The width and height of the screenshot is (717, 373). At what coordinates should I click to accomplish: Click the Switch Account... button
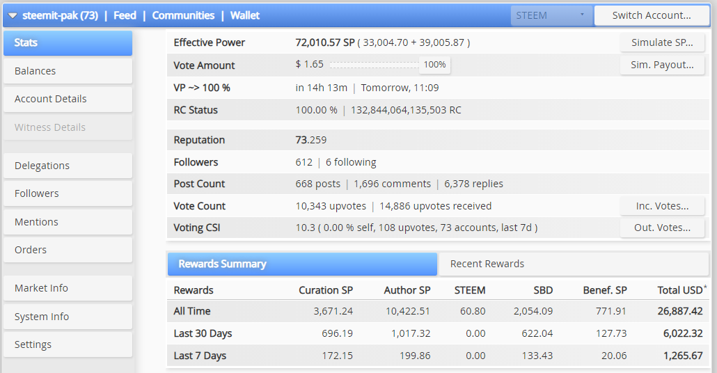point(652,15)
